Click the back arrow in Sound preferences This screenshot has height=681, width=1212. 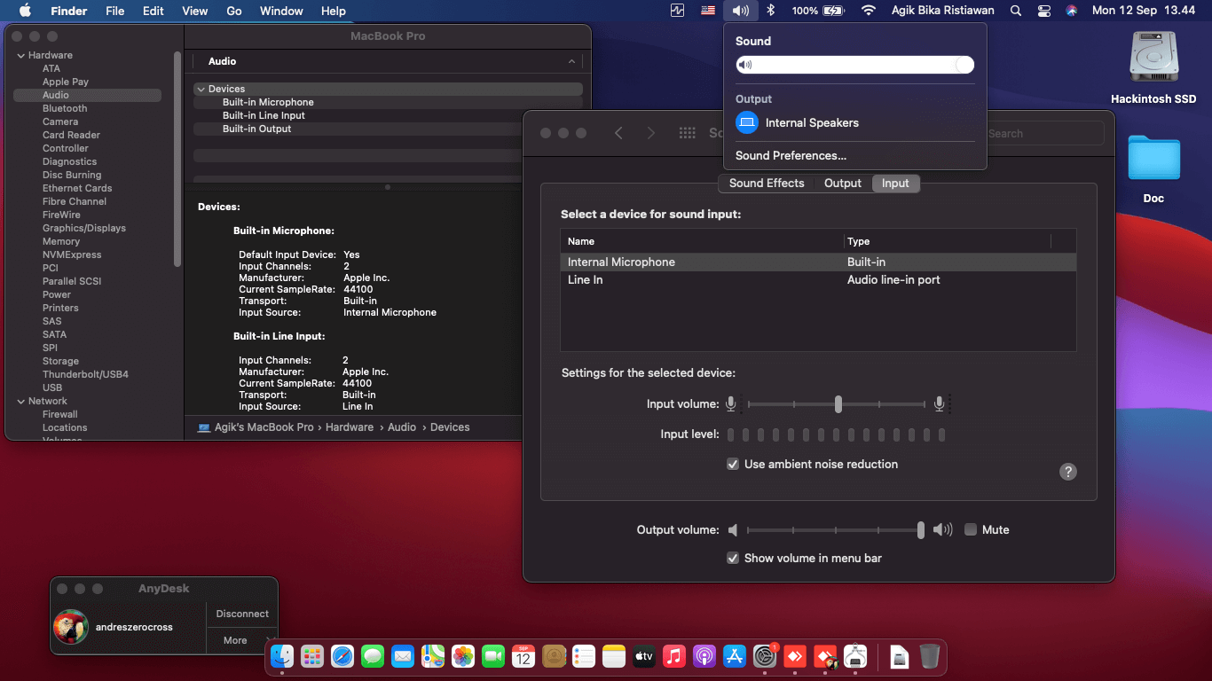point(618,133)
